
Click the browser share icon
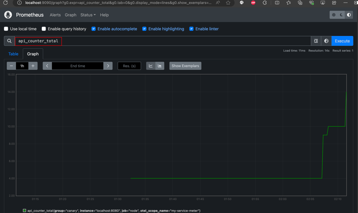(x=334, y=3)
